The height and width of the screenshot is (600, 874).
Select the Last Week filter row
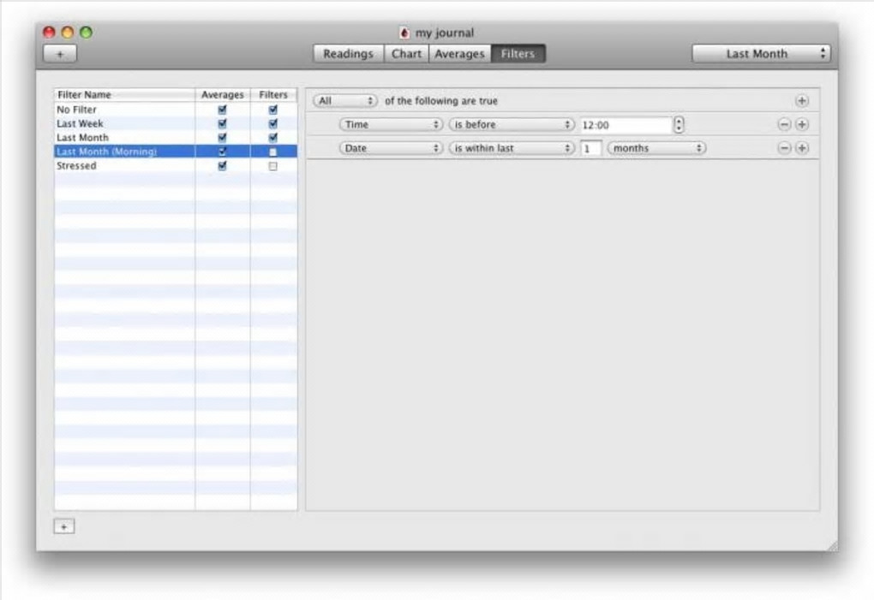click(x=176, y=123)
